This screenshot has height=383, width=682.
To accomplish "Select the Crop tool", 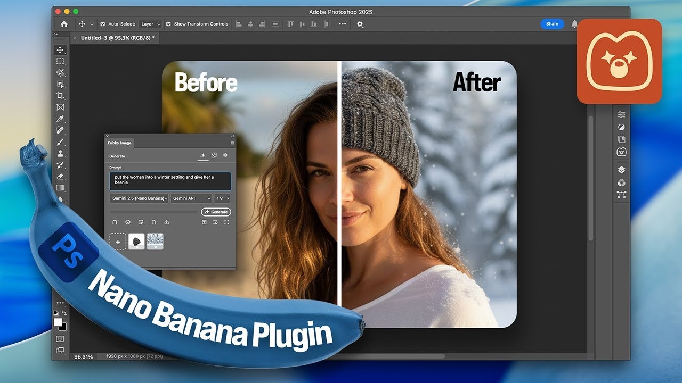I will [60, 96].
